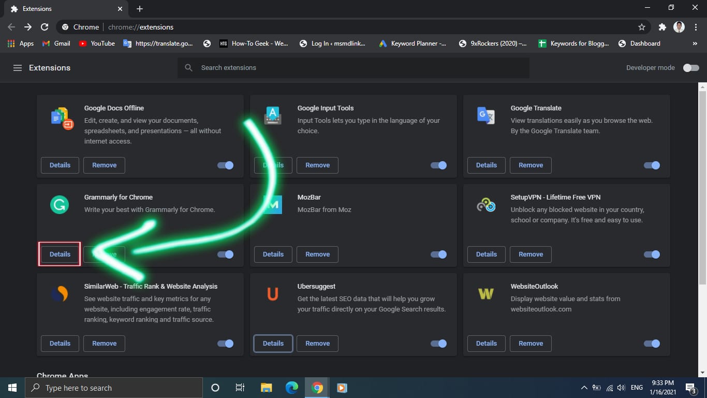Click the browser forward arrow
707x398 pixels.
pos(28,27)
